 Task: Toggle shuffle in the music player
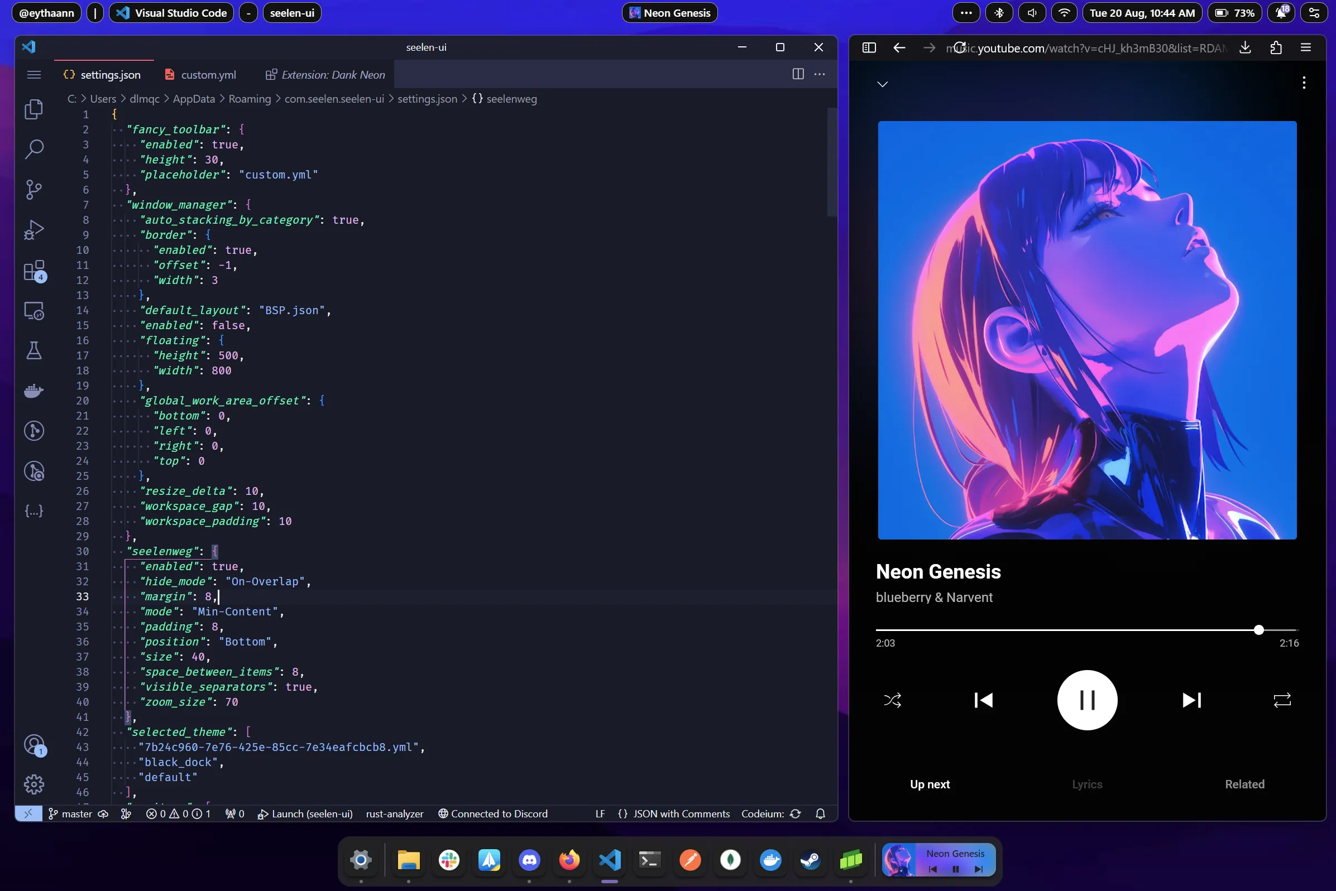tap(892, 700)
